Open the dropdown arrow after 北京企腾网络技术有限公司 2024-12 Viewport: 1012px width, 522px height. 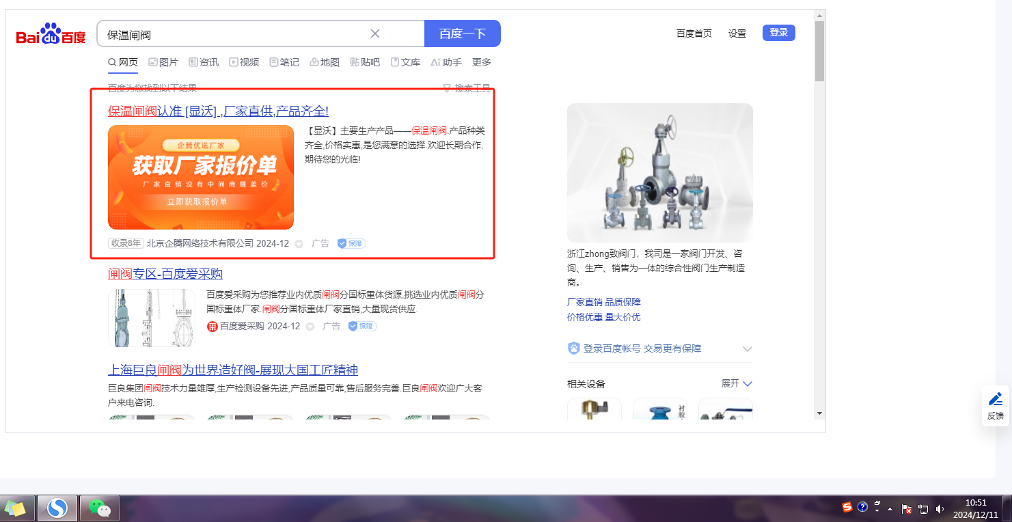coord(299,244)
